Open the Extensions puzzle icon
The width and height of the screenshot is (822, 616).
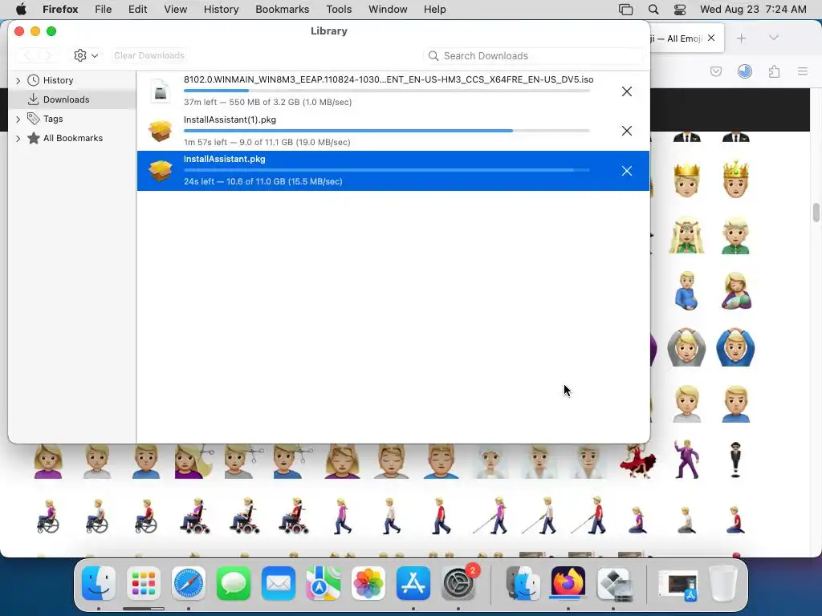pyautogui.click(x=775, y=71)
